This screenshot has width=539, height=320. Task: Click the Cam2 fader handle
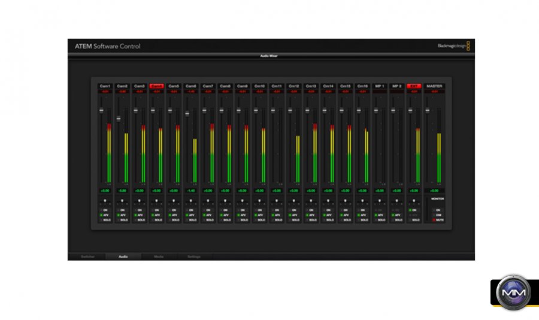point(119,119)
